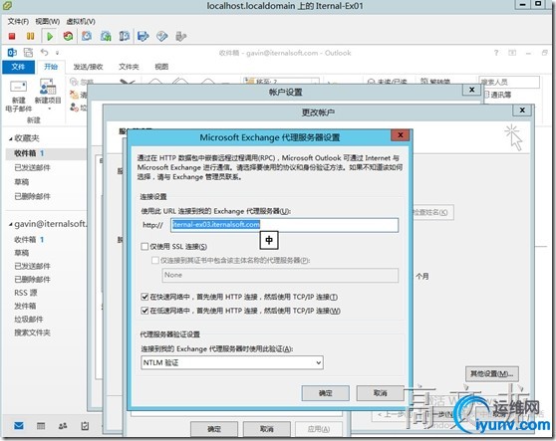Switch to the Outlook View (视图) ribbon tab
Image resolution: width=556 pixels, height=441 pixels.
[161, 67]
